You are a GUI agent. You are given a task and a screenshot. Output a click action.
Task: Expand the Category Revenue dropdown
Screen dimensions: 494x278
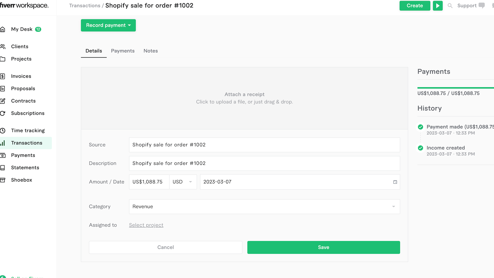(264, 207)
